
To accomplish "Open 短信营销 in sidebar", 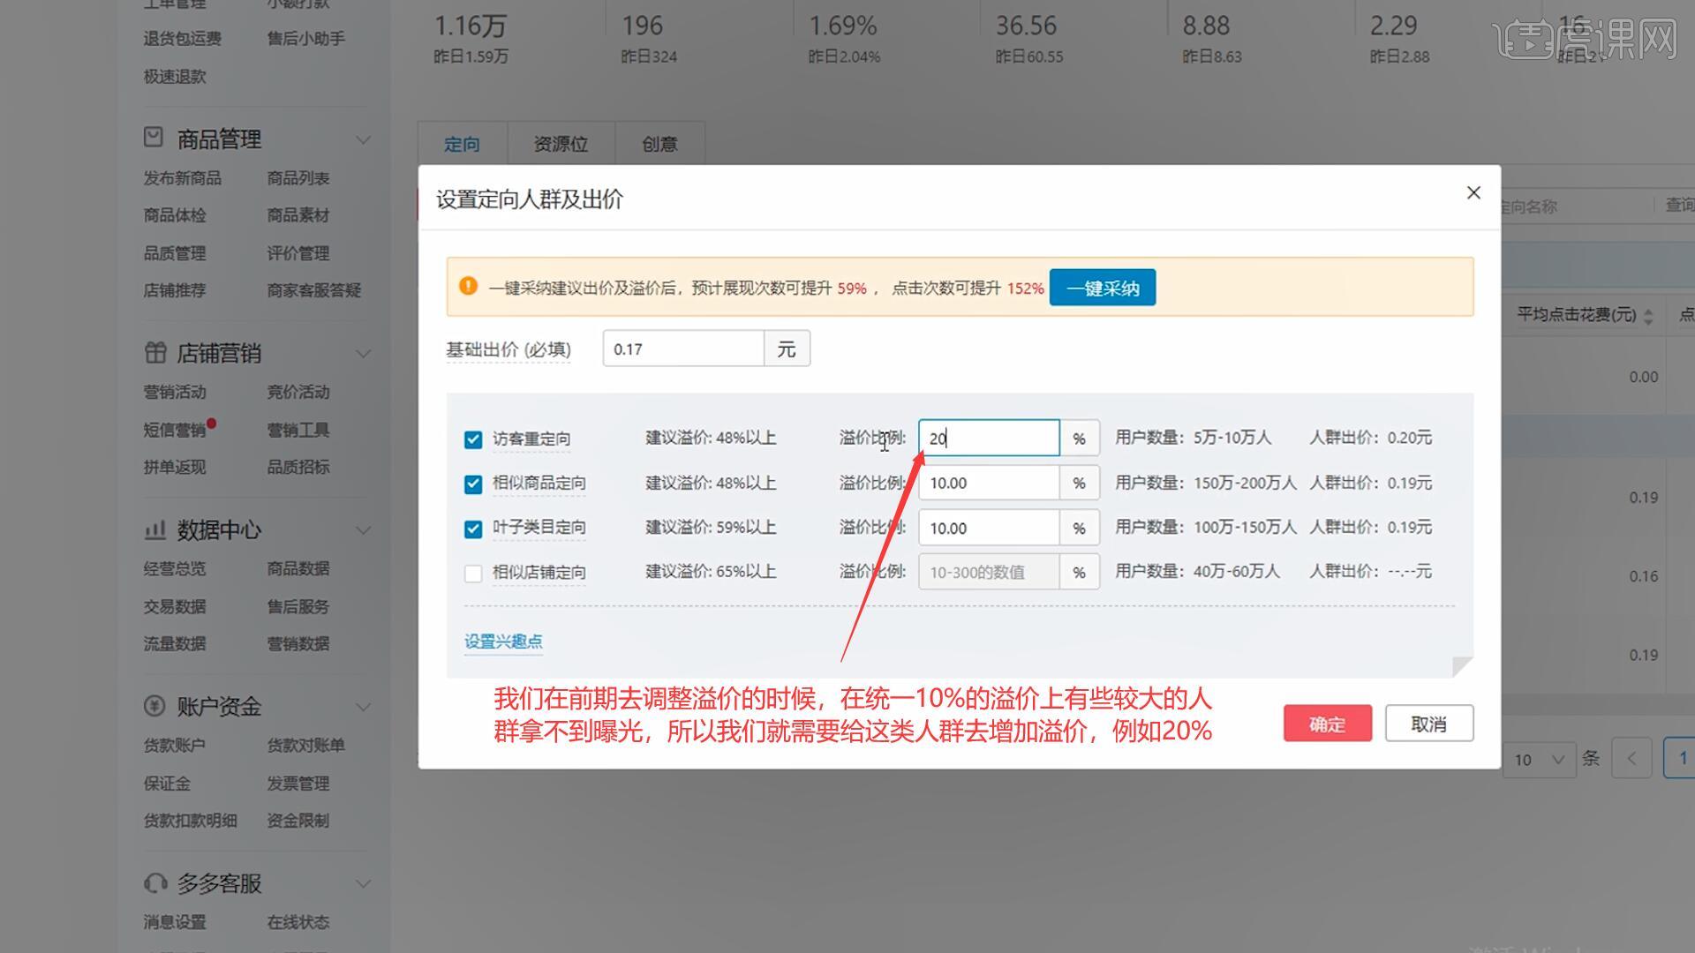I will tap(175, 430).
